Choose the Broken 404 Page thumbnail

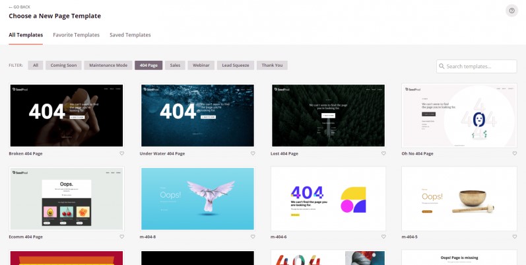coord(67,115)
